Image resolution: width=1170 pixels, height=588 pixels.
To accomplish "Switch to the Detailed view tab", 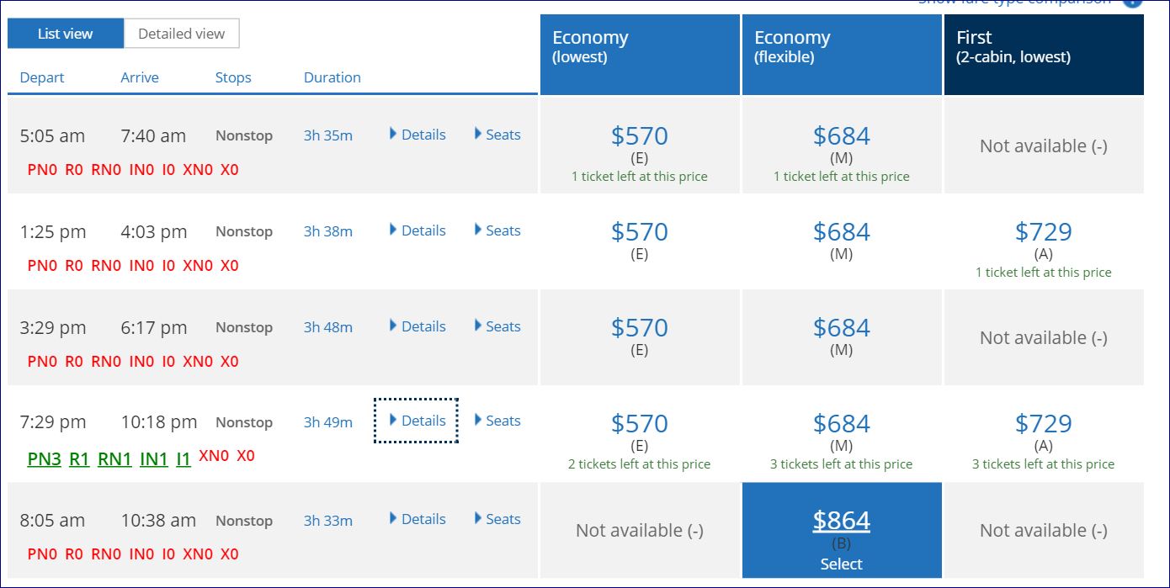I will tap(181, 34).
